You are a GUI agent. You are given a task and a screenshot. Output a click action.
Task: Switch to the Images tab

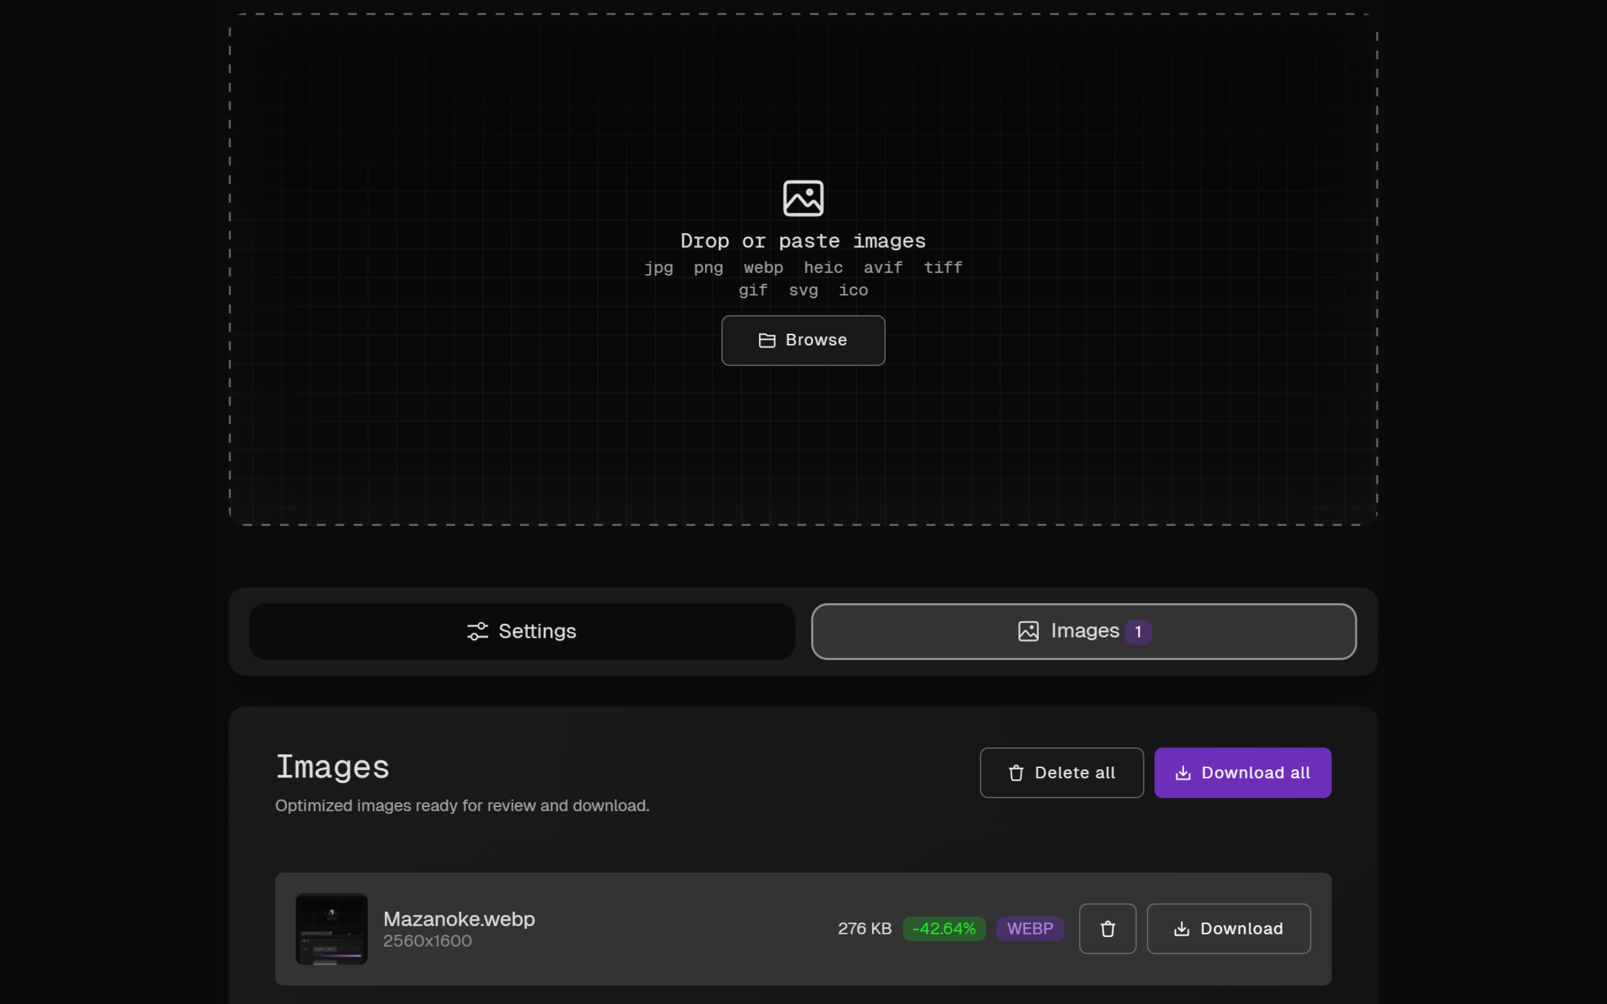(x=1083, y=631)
